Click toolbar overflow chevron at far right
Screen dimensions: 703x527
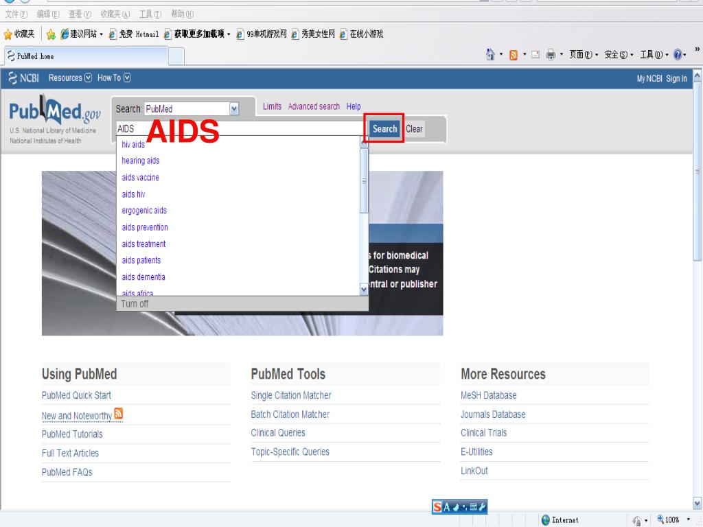698,49
